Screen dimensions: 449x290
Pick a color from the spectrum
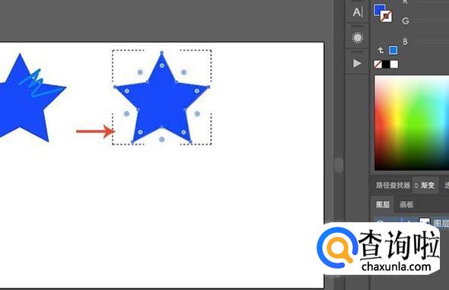click(x=412, y=123)
